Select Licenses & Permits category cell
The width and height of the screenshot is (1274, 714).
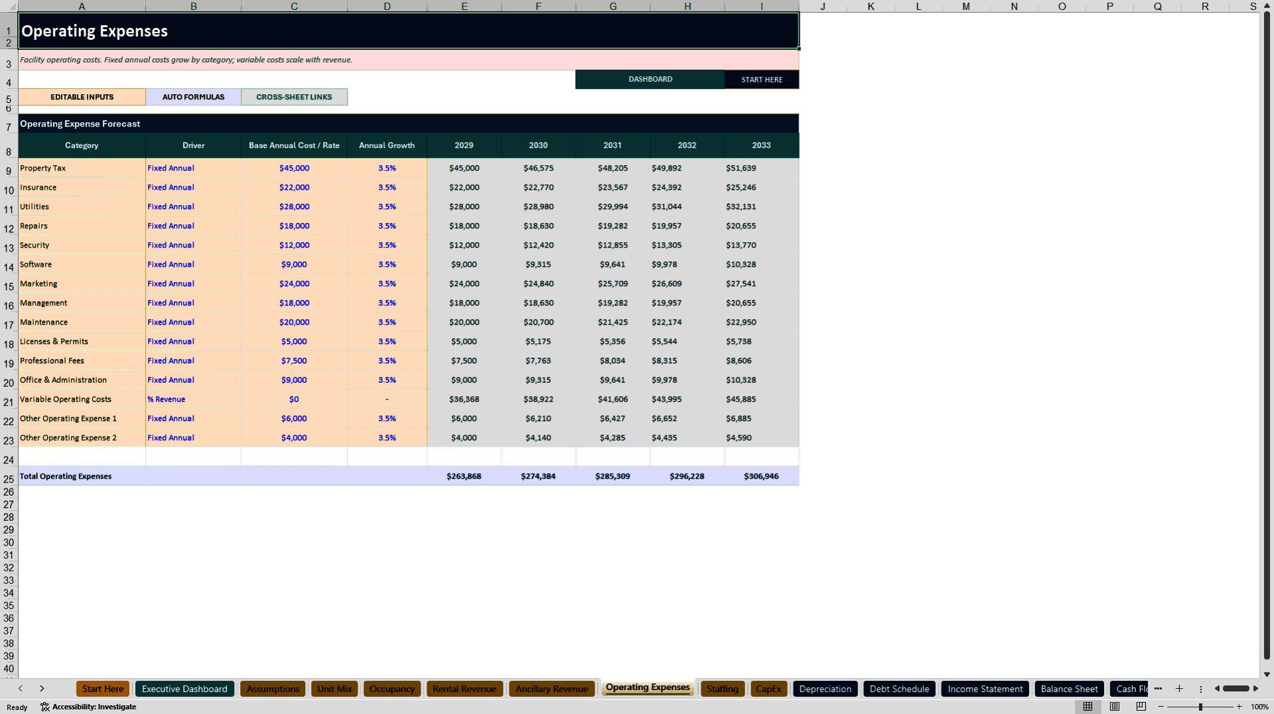coord(82,341)
